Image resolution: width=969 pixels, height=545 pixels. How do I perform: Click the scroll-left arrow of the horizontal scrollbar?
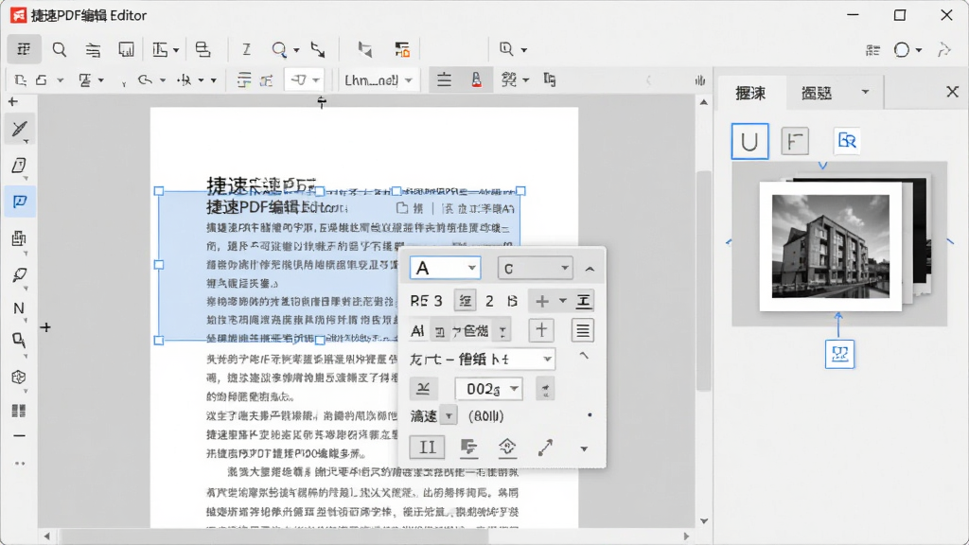47,536
